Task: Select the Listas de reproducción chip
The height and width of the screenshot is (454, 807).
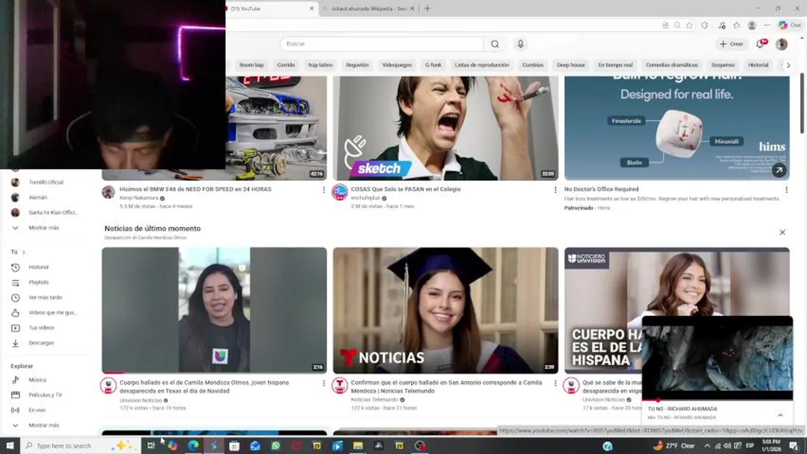Action: [x=482, y=65]
